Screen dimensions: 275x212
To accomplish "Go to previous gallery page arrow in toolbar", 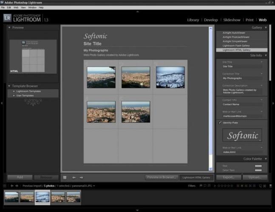I will [x=74, y=178].
